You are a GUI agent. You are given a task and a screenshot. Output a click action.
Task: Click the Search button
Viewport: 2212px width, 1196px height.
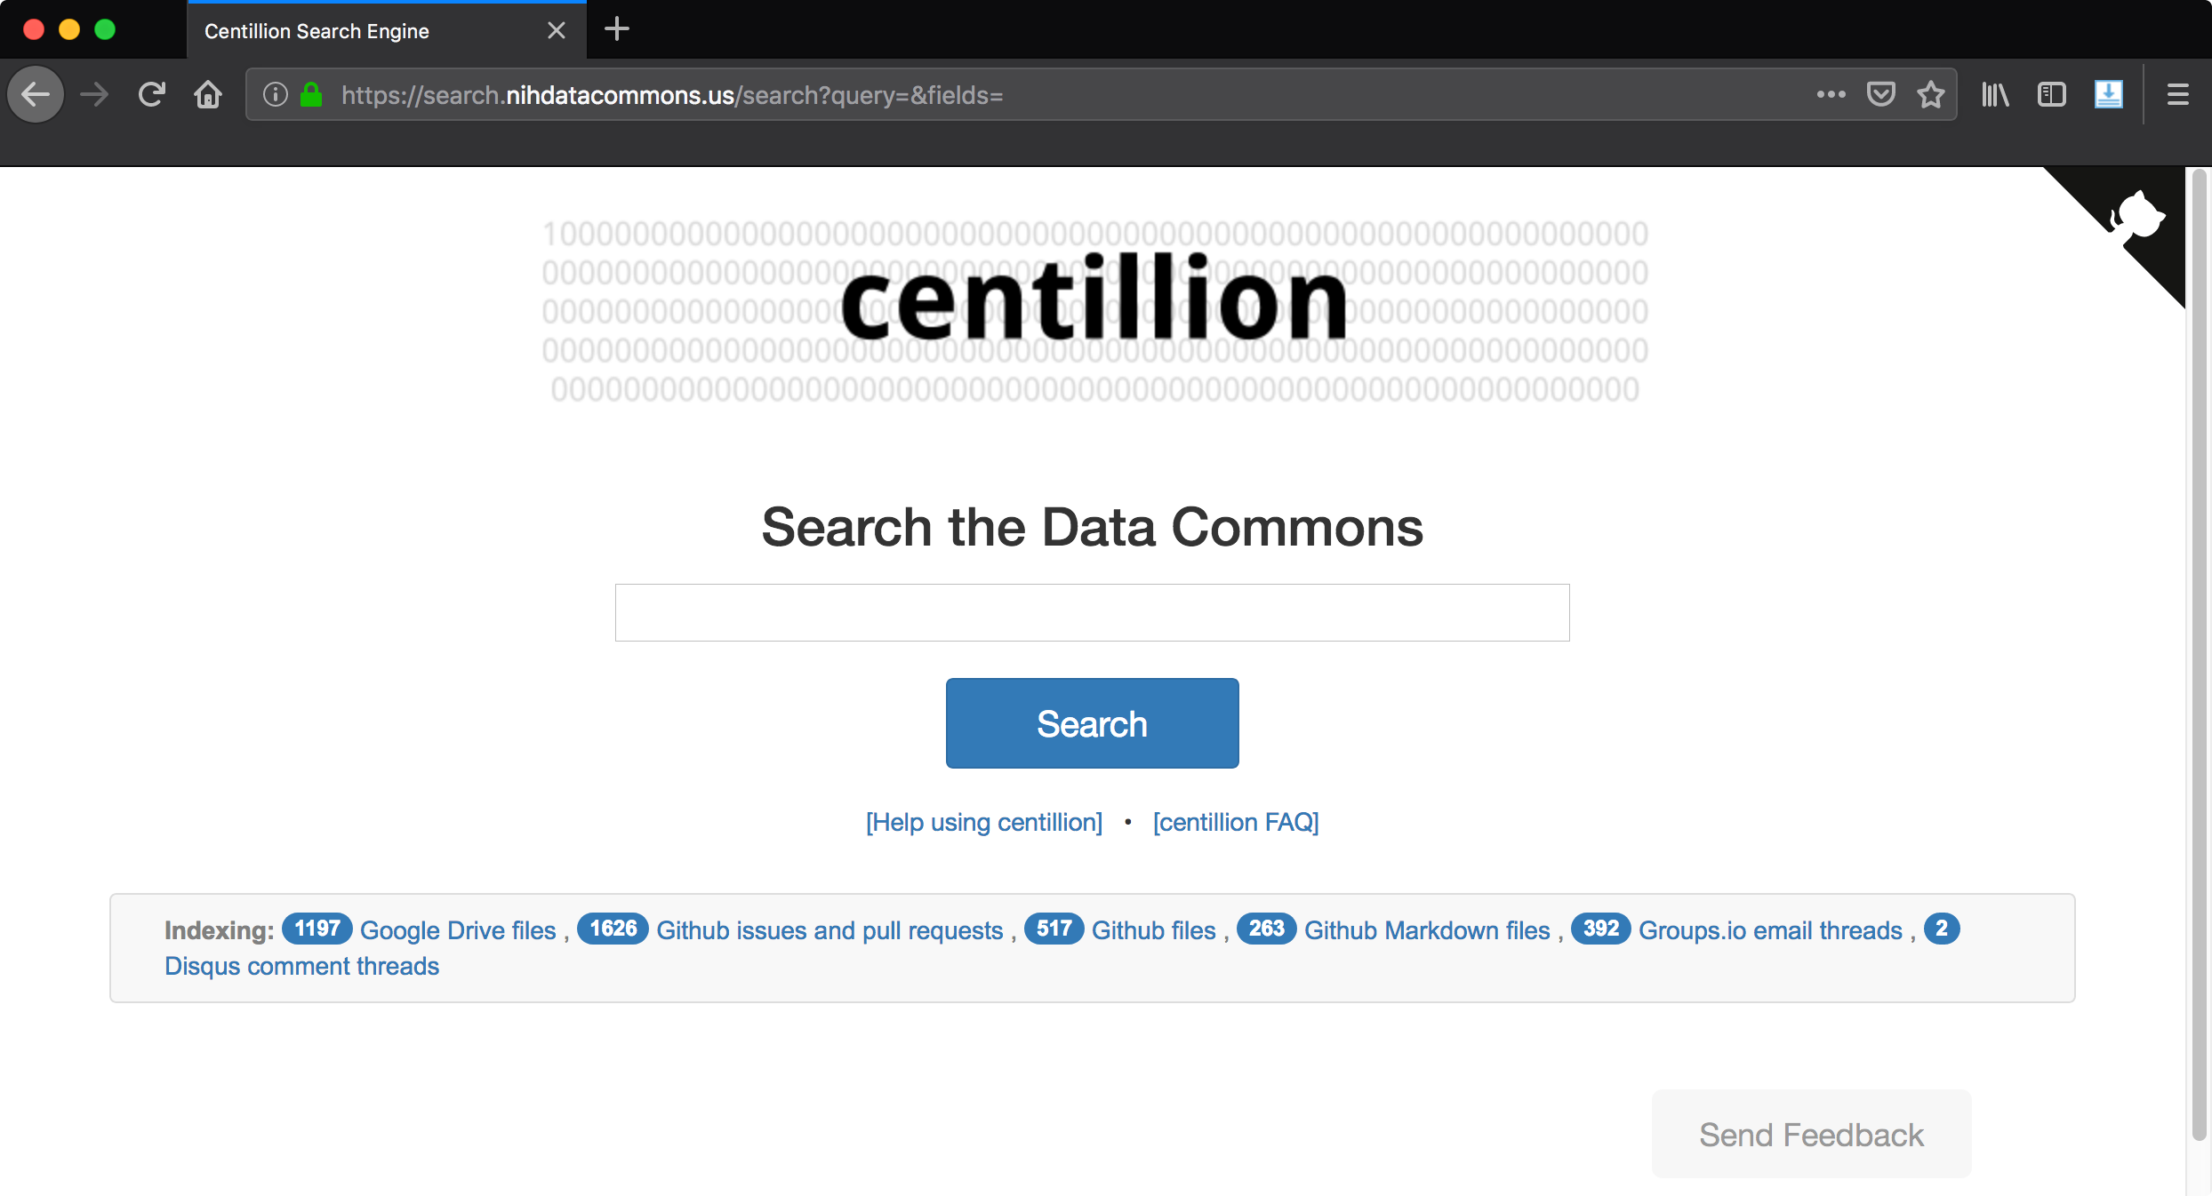click(x=1092, y=723)
